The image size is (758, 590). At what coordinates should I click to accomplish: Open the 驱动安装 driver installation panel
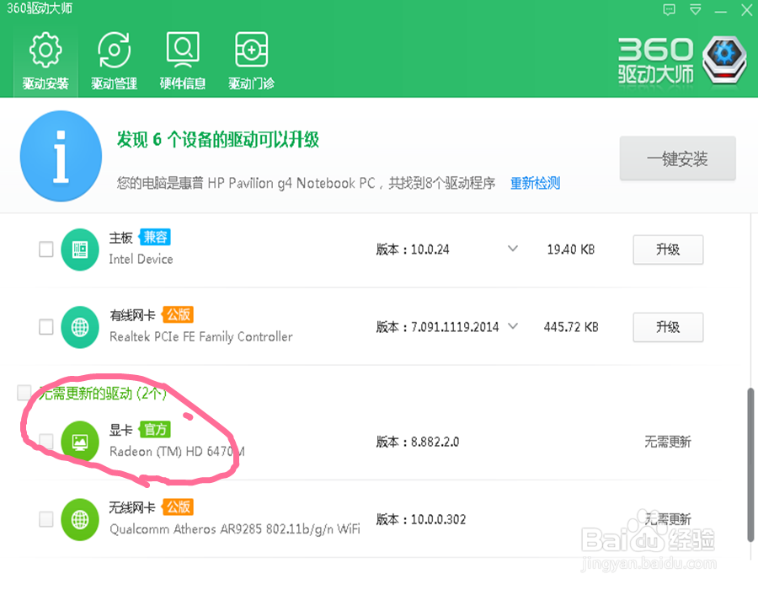click(x=45, y=59)
